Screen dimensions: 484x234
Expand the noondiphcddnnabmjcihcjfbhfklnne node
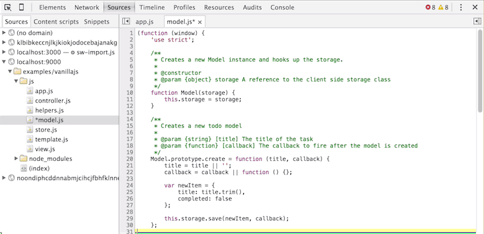tap(4, 178)
